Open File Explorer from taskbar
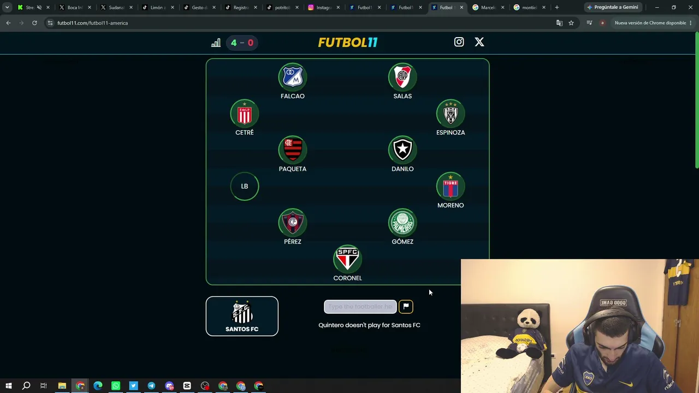The image size is (699, 393). (62, 386)
